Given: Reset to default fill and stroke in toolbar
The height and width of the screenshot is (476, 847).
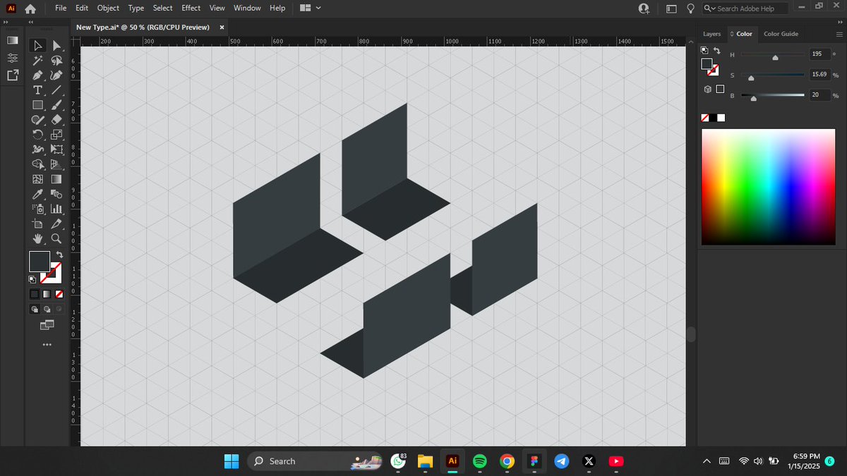Looking at the screenshot, I should point(32,279).
